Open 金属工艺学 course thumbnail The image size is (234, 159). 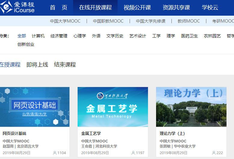point(113,107)
